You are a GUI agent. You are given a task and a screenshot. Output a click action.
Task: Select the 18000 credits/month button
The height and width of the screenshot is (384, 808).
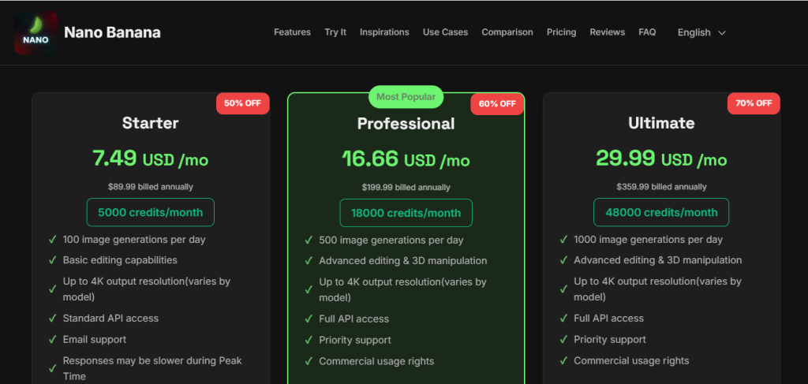click(406, 213)
